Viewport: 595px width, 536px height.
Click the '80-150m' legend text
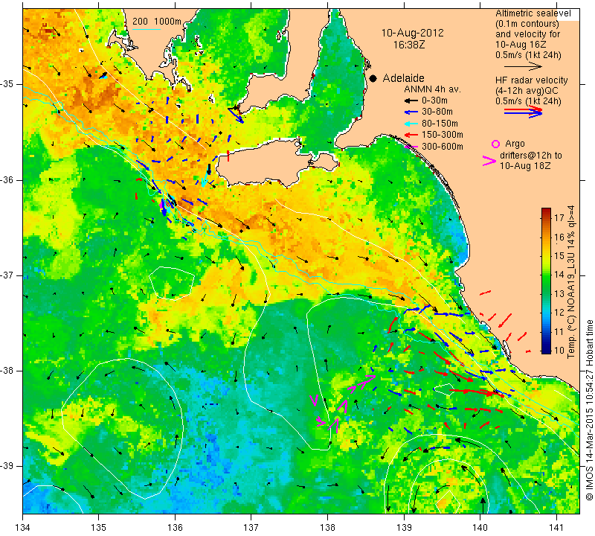[440, 124]
